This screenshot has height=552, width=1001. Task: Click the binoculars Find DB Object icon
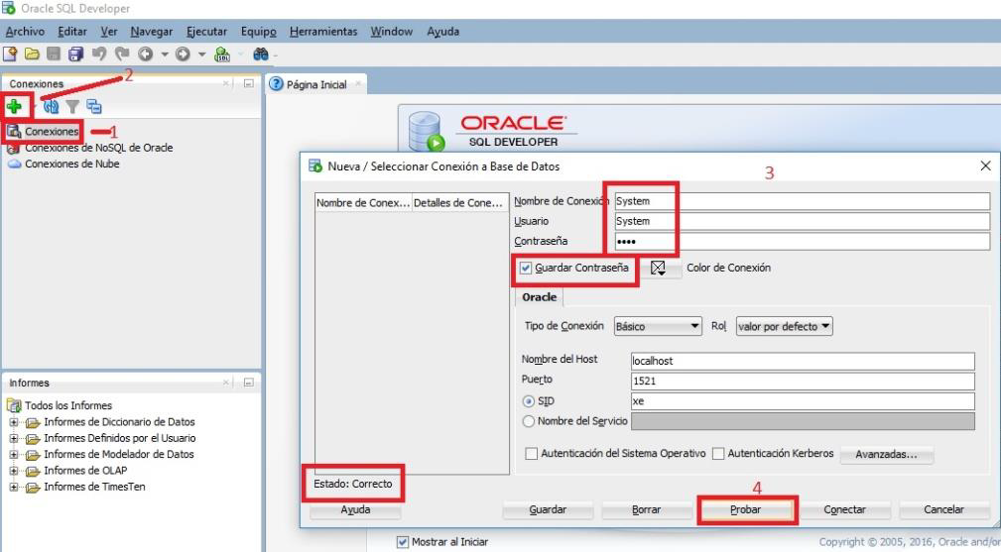coord(261,55)
